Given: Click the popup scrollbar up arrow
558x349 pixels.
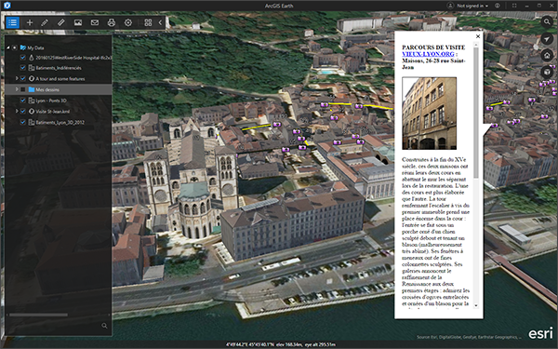Looking at the screenshot, I should click(476, 44).
